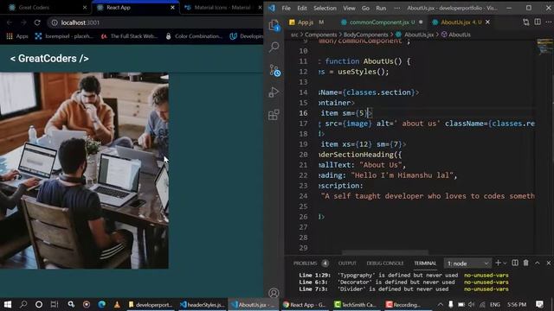The image size is (554, 311).
Task: Open the VS Code File menu
Action: pyautogui.click(x=287, y=8)
